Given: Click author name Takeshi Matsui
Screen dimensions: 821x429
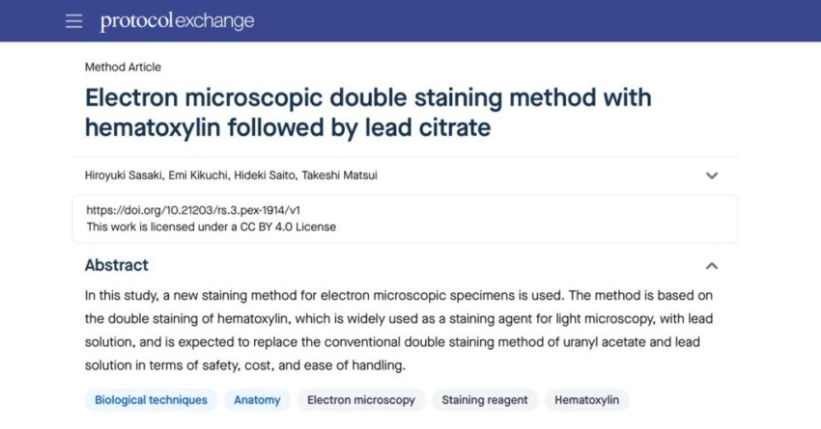Looking at the screenshot, I should coord(339,175).
